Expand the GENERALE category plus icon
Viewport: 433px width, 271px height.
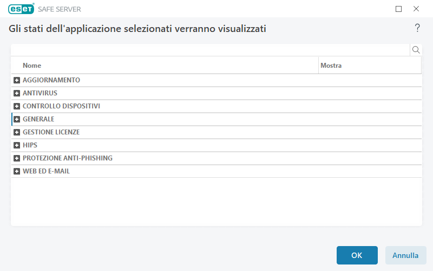coord(17,119)
